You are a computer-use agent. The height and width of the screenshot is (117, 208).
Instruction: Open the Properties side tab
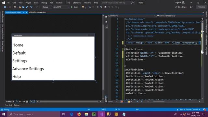[x=206, y=51]
